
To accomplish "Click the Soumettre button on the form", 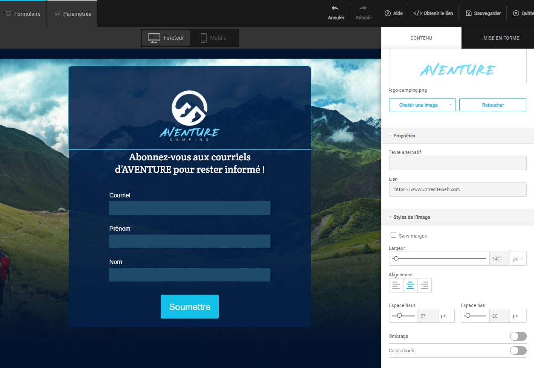I will point(190,307).
